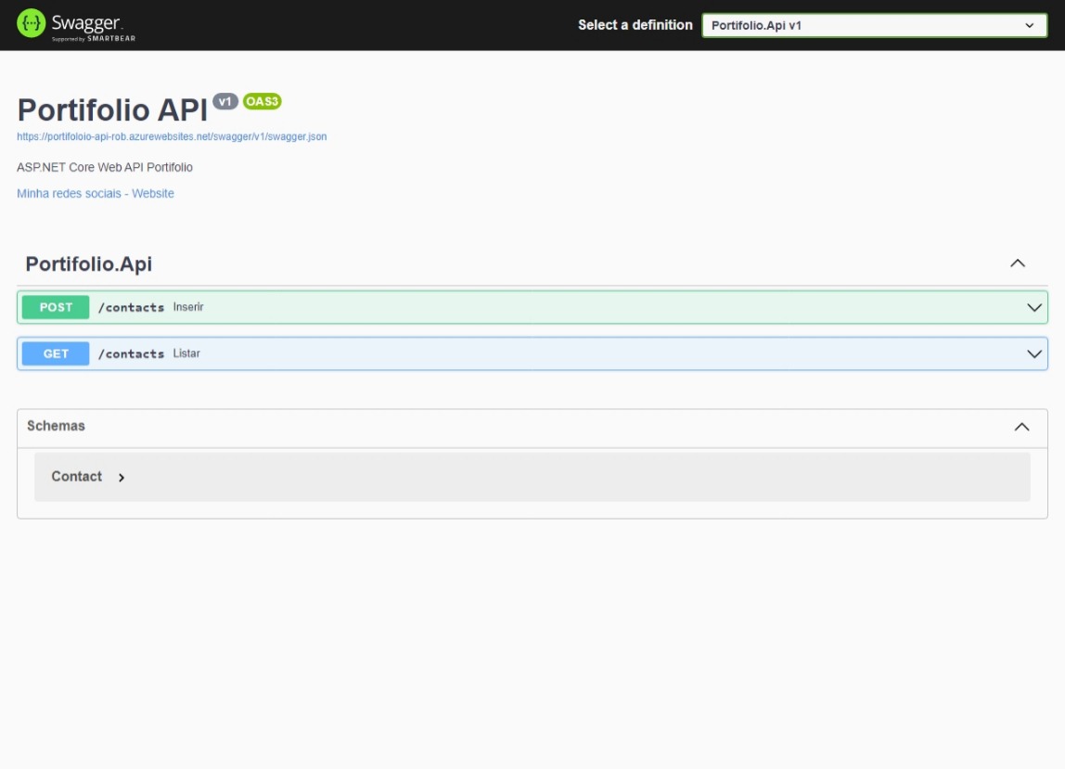The height and width of the screenshot is (769, 1065).
Task: Expand the GET /contacts Listar arrow
Action: click(x=1033, y=354)
